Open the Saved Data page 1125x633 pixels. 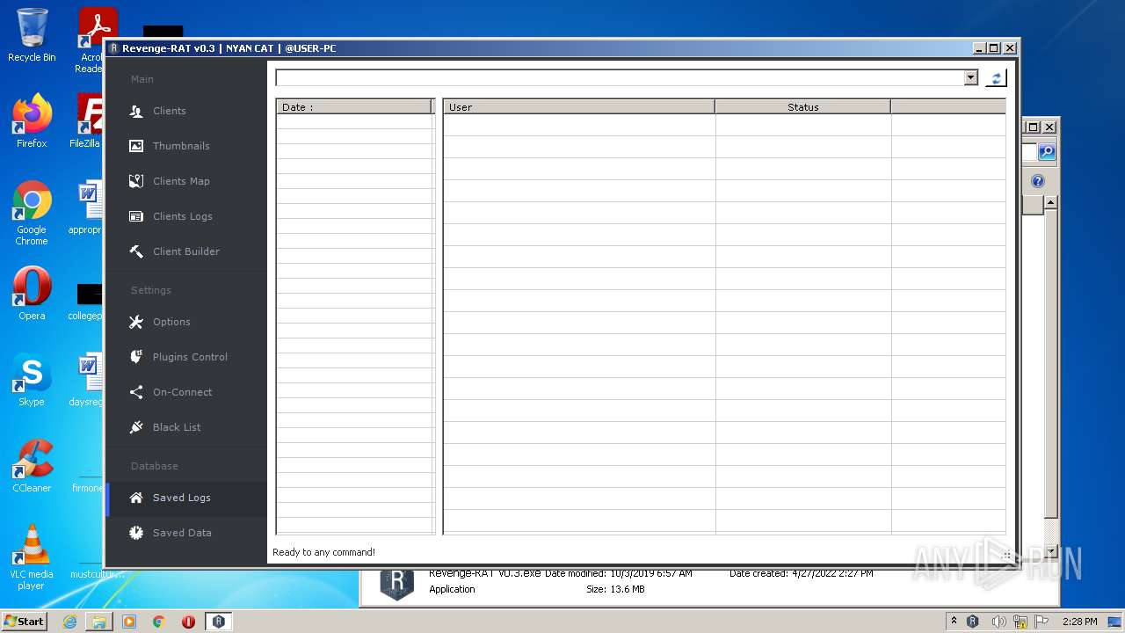point(182,533)
